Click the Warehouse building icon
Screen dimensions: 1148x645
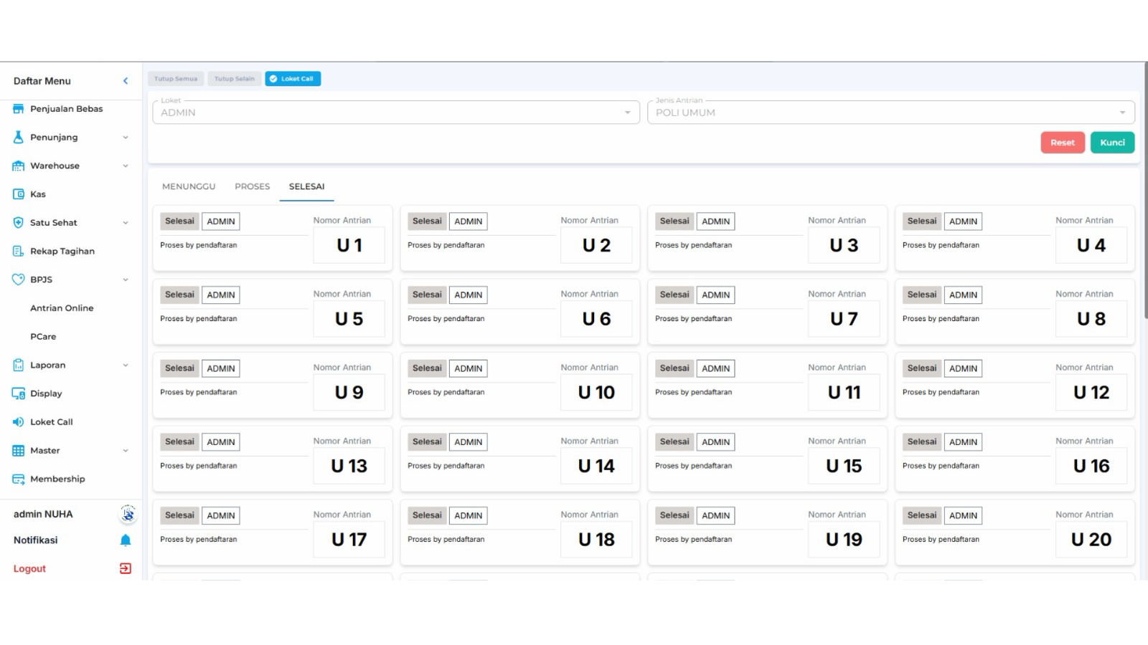[x=19, y=166]
